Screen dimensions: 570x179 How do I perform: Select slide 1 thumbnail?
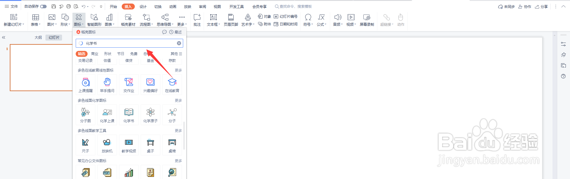pos(41,67)
